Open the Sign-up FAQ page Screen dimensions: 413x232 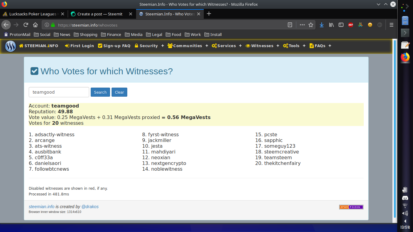click(114, 46)
